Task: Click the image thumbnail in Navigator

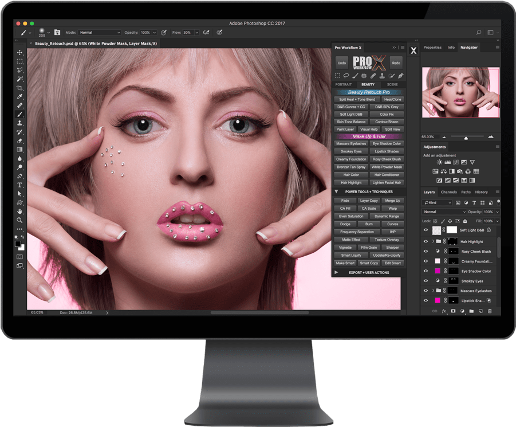Action: 460,92
